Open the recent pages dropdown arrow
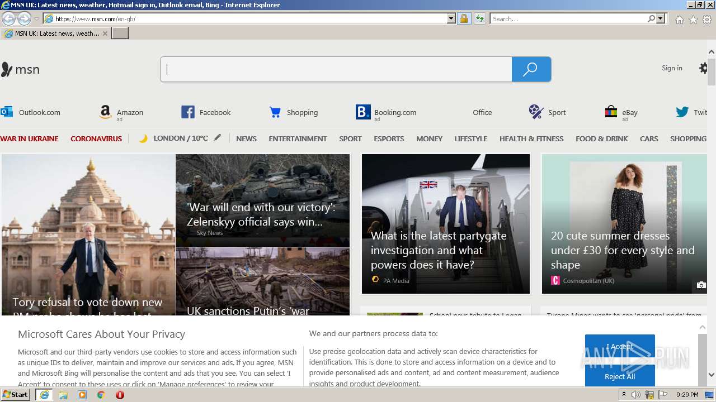 (x=36, y=19)
